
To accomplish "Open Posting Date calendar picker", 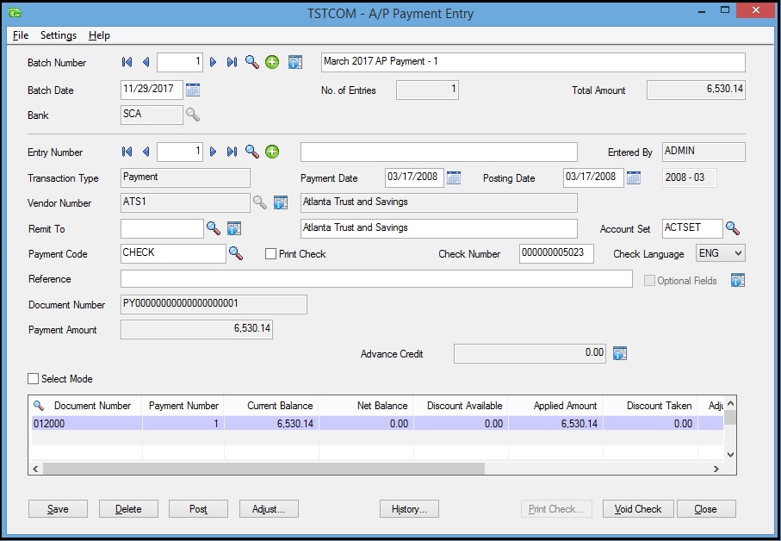I will [x=634, y=177].
